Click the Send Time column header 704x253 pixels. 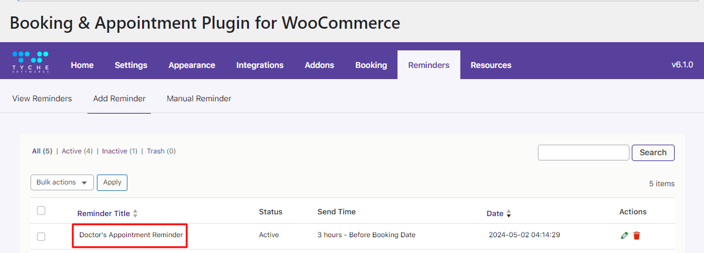click(x=336, y=211)
